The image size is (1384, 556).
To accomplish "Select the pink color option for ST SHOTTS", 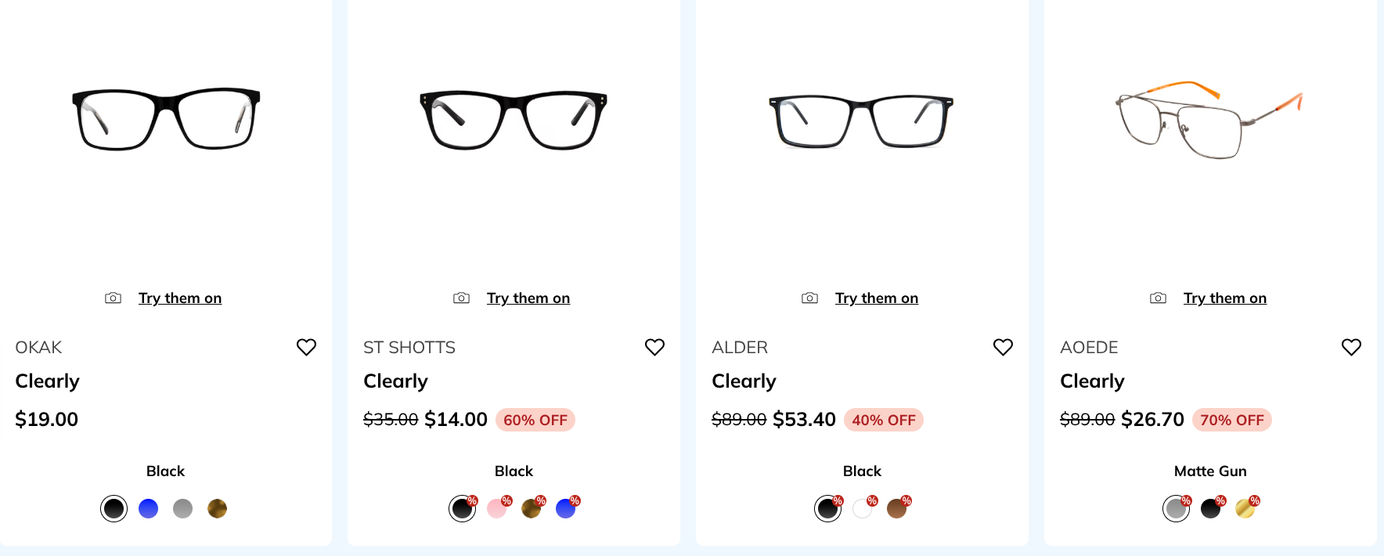I will [x=496, y=508].
